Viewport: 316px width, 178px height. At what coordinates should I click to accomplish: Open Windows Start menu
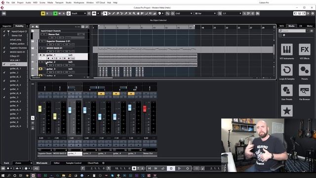tap(3, 176)
